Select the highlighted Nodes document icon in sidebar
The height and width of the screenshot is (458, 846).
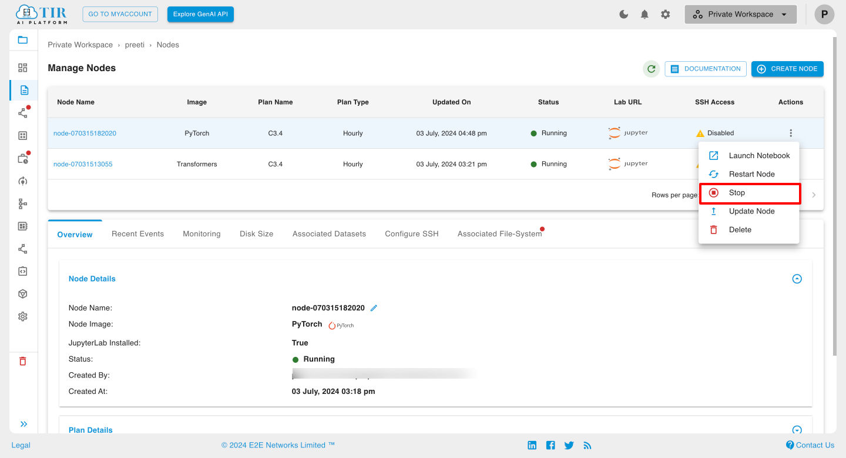coord(23,90)
